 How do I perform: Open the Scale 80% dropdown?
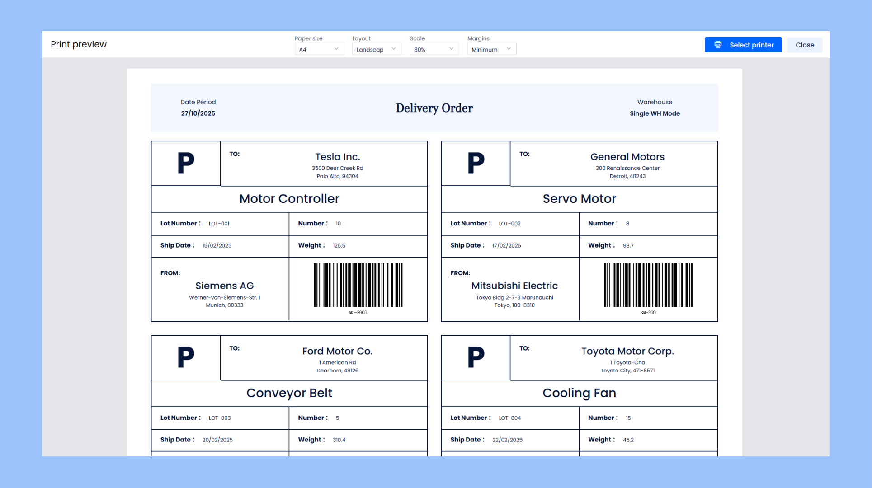click(434, 49)
